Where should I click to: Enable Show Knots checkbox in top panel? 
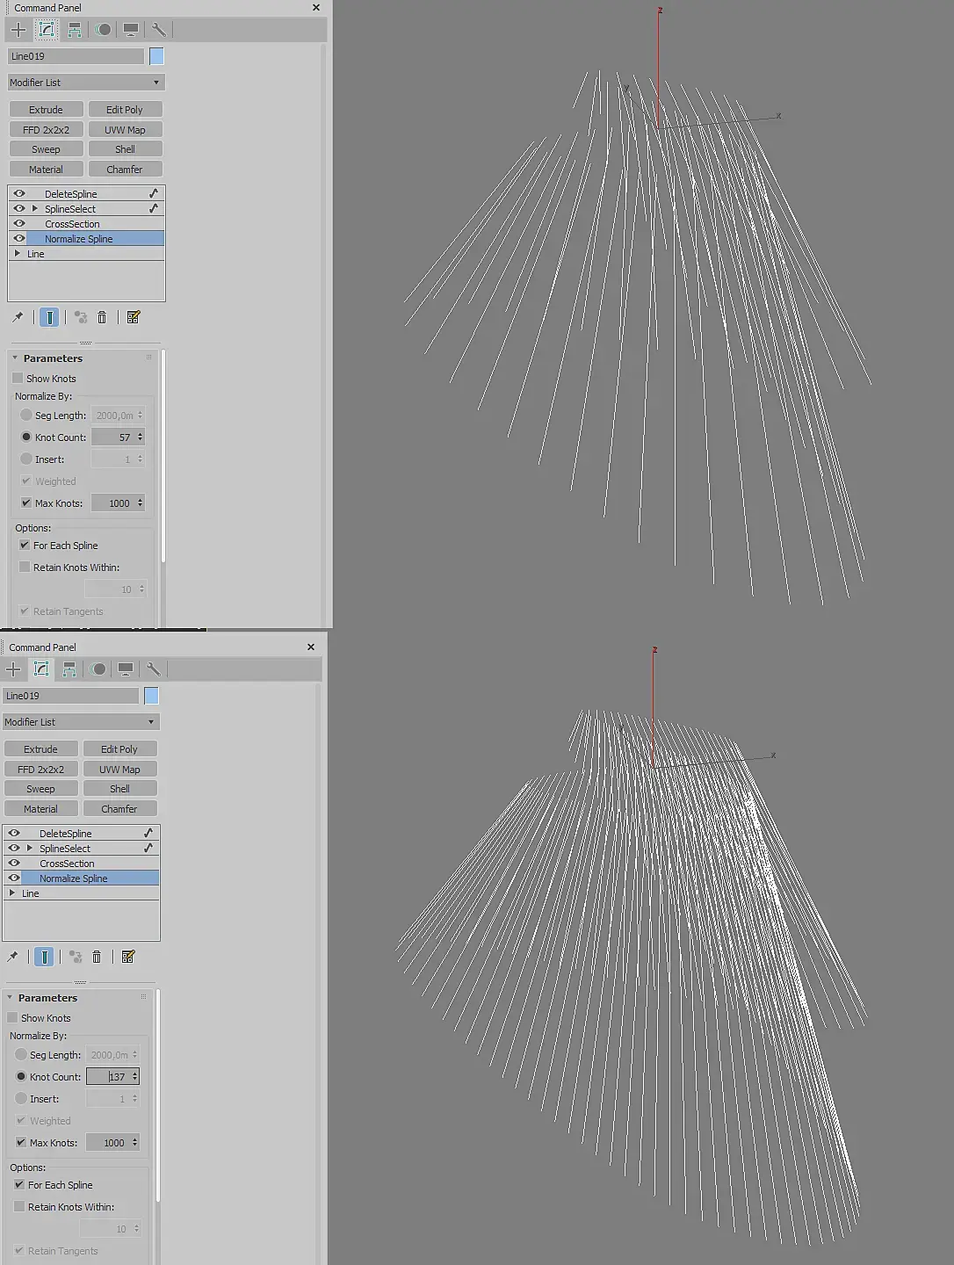tap(18, 378)
